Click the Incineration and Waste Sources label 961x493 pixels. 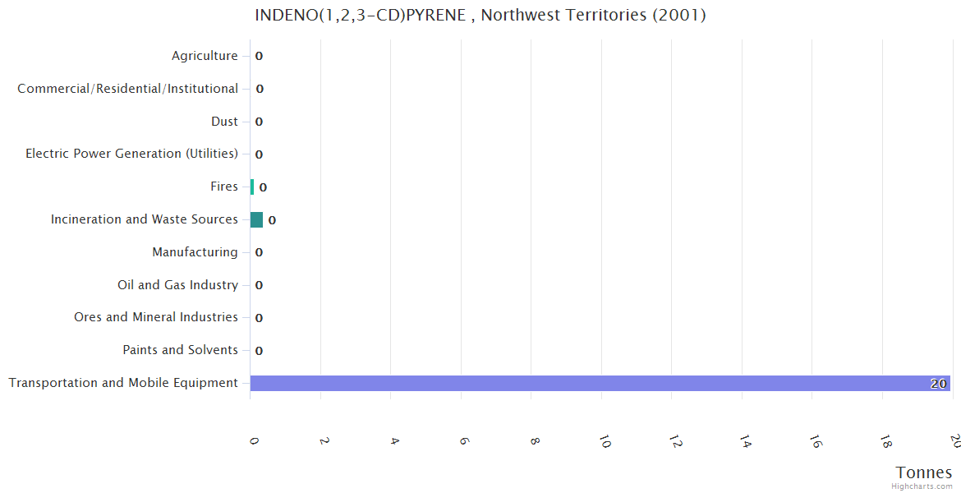click(x=144, y=219)
